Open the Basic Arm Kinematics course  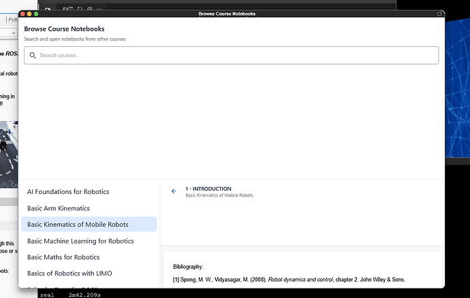(59, 208)
